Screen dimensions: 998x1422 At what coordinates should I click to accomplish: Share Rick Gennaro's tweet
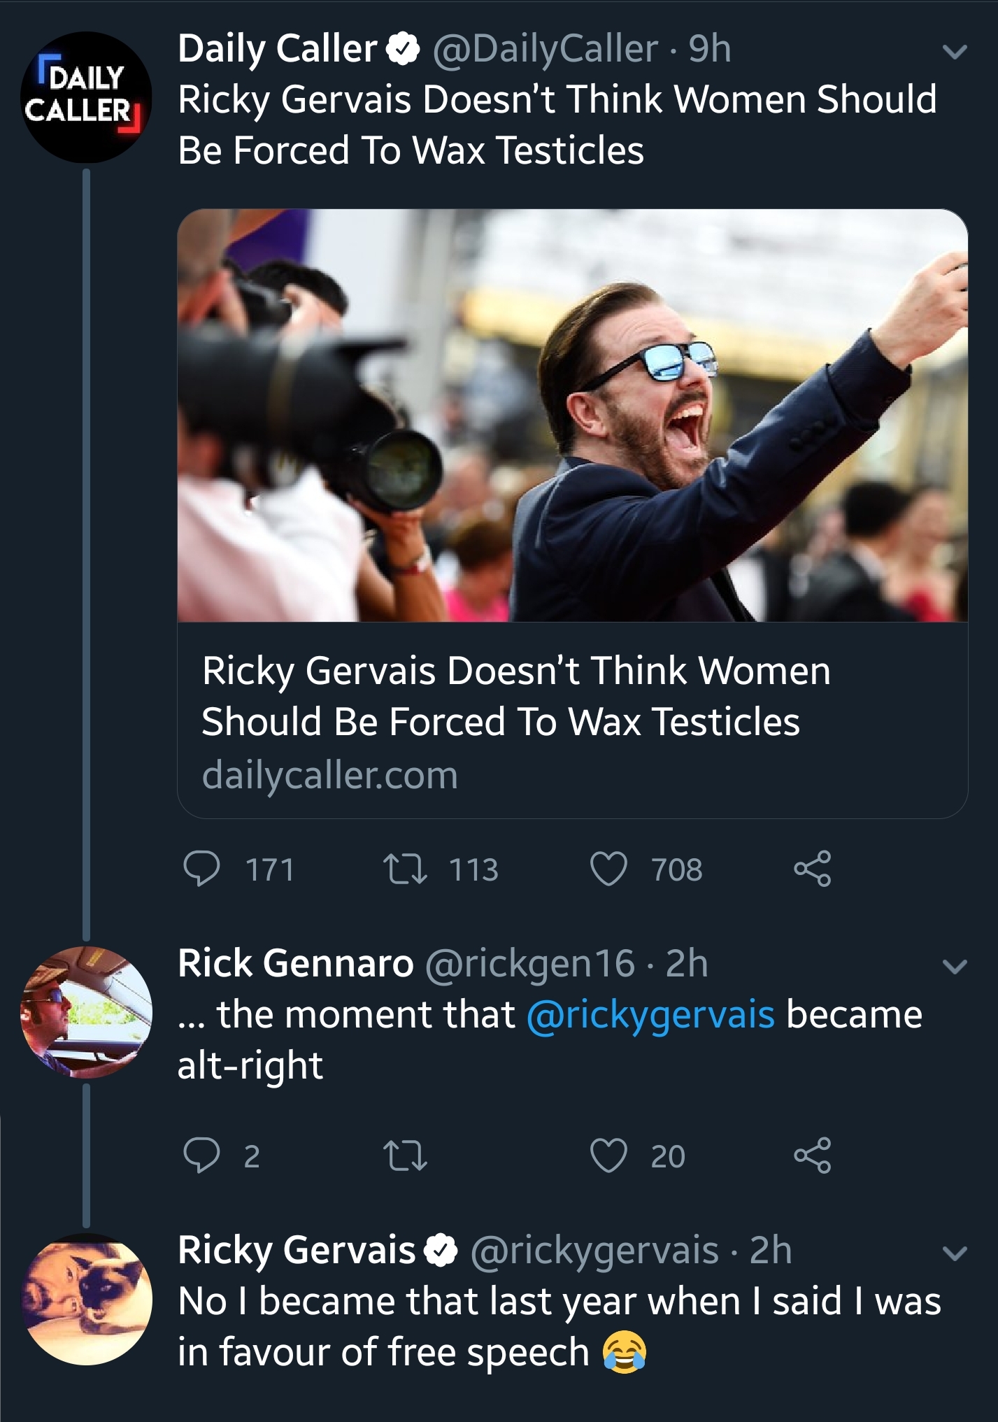coord(812,1155)
